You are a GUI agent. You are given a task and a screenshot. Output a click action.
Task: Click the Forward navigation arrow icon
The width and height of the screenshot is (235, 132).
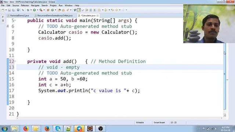[123, 10]
